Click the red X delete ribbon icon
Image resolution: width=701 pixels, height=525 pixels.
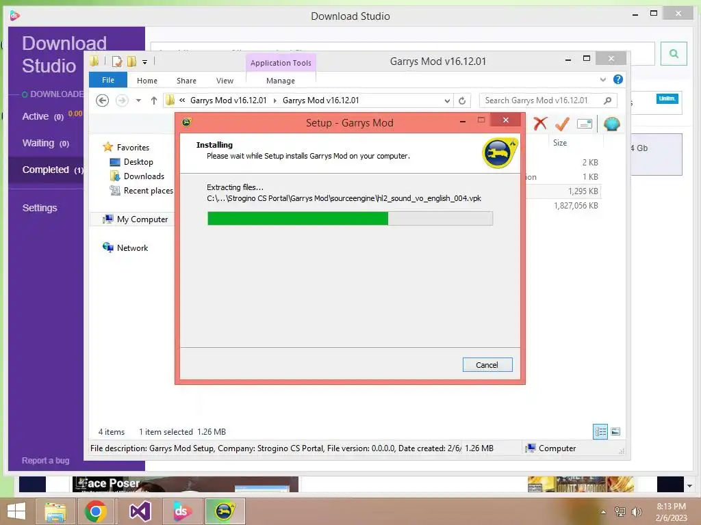pos(540,124)
